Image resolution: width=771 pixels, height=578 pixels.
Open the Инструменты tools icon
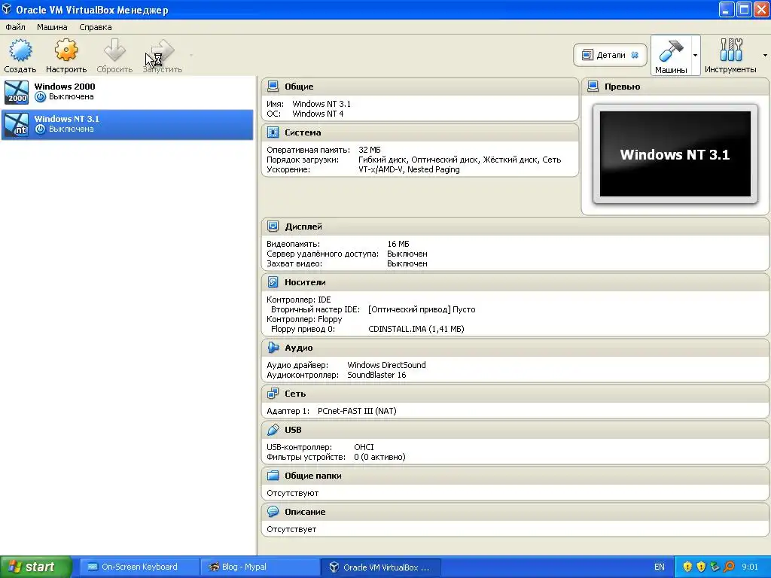pos(730,50)
